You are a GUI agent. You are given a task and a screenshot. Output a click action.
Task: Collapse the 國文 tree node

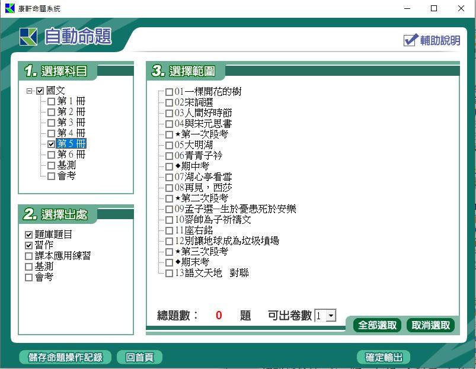[30, 91]
